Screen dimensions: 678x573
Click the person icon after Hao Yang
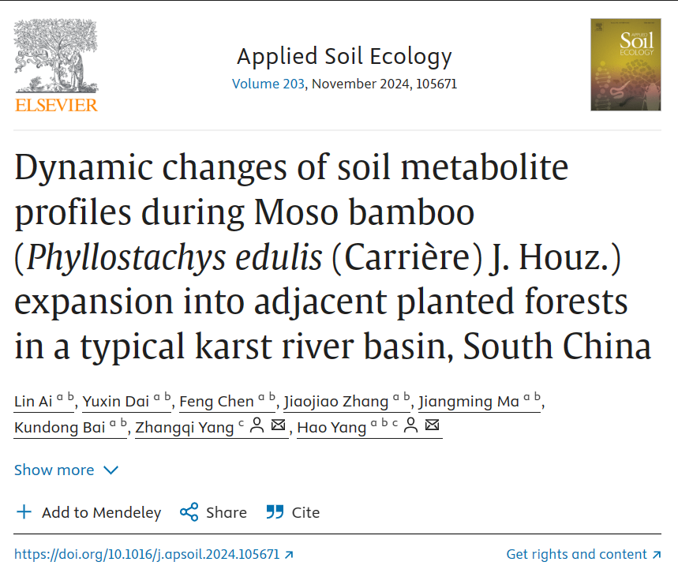[410, 426]
